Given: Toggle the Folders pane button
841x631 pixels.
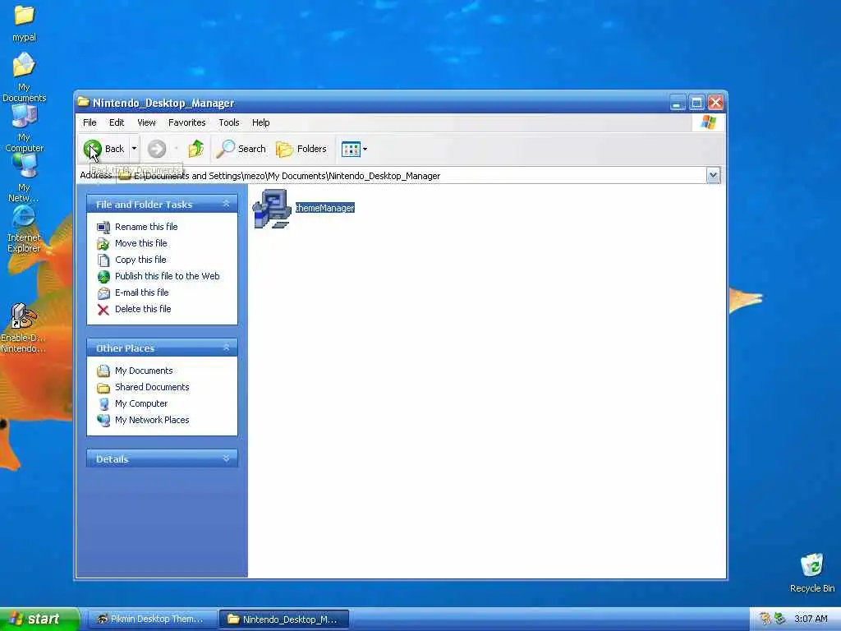Looking at the screenshot, I should [301, 149].
